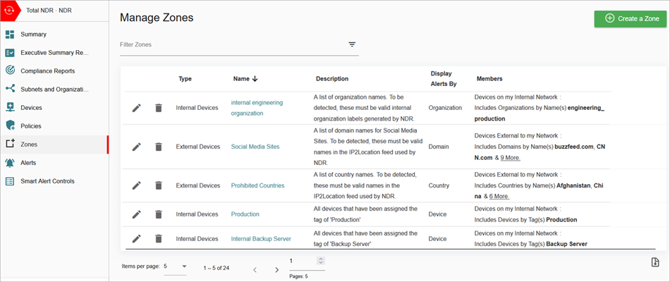Delete the Prohibited Countries zone

[x=159, y=185]
